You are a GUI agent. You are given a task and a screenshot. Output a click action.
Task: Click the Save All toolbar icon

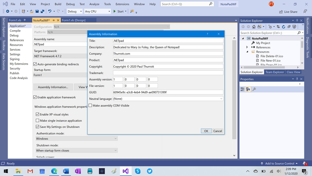coord(42,11)
